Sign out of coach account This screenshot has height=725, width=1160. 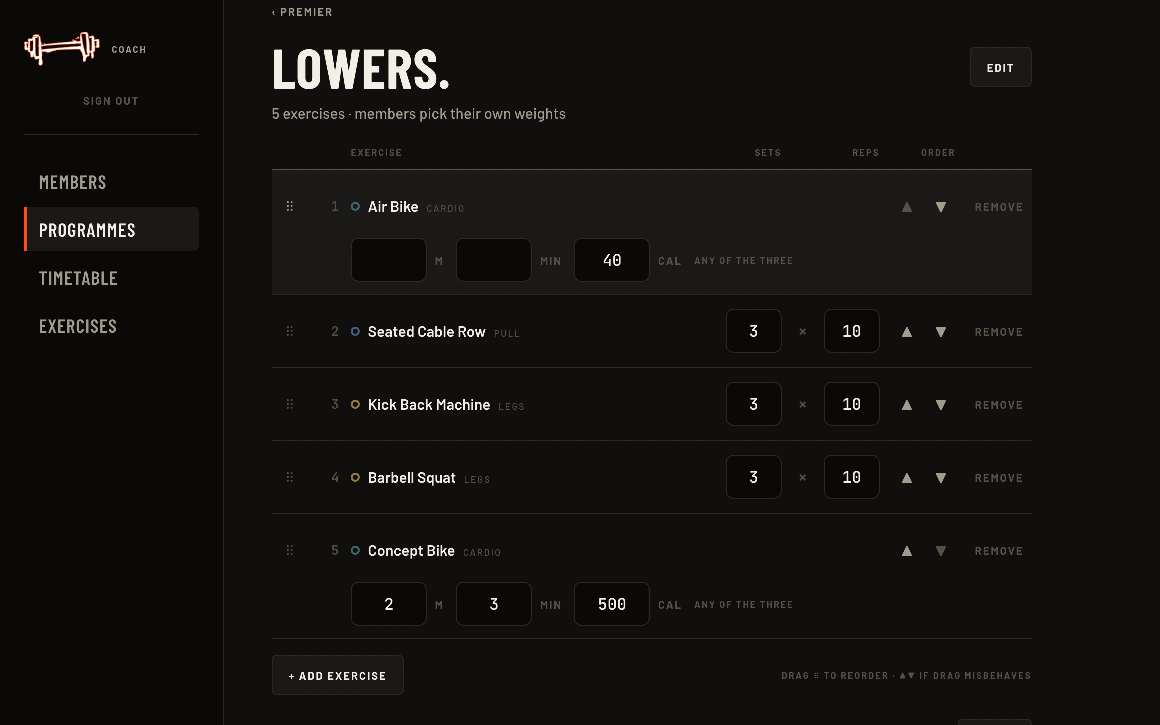point(111,101)
